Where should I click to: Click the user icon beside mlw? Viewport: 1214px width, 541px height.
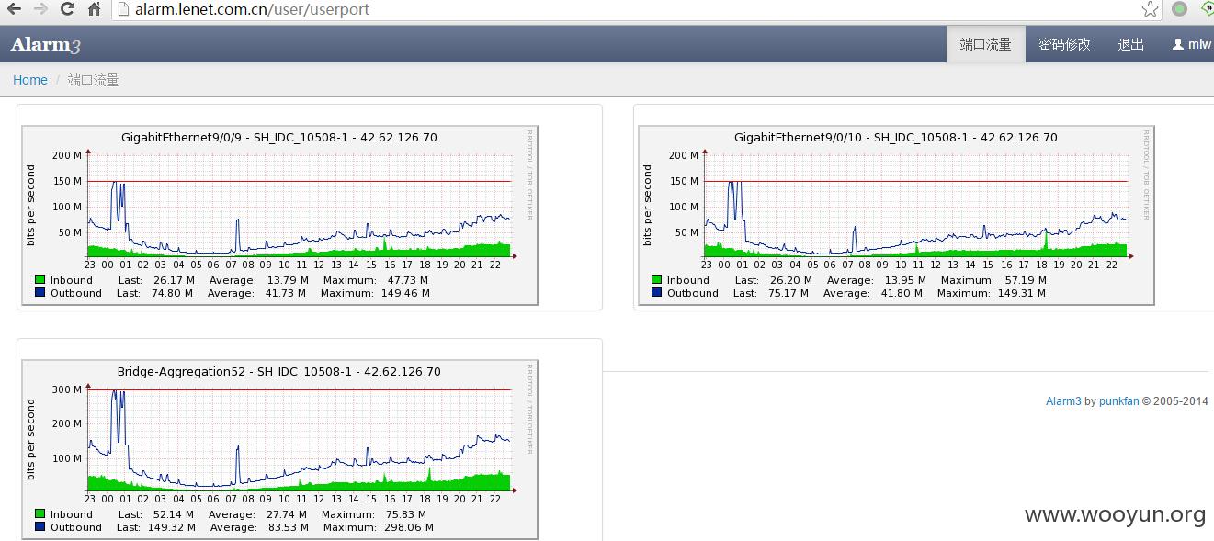tap(1177, 44)
